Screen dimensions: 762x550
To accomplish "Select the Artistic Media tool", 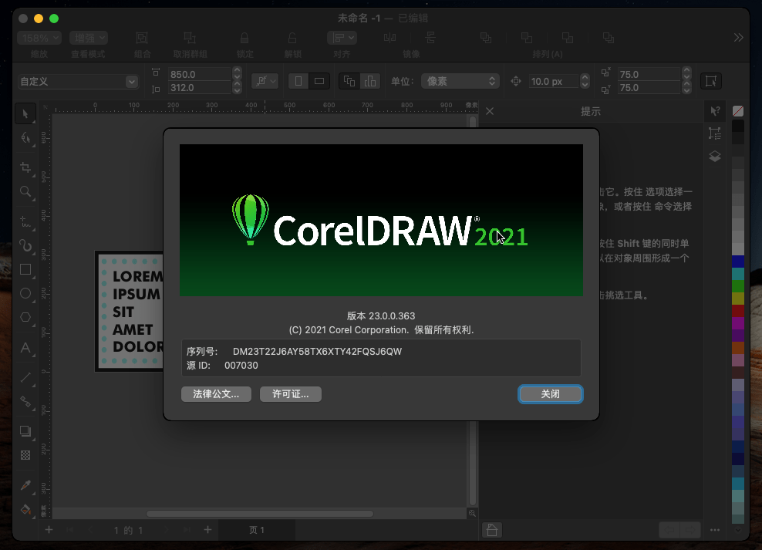I will (25, 246).
